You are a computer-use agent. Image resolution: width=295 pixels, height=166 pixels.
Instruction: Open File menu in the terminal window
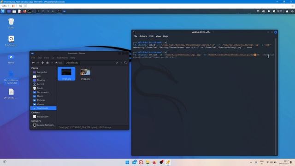tap(136, 36)
